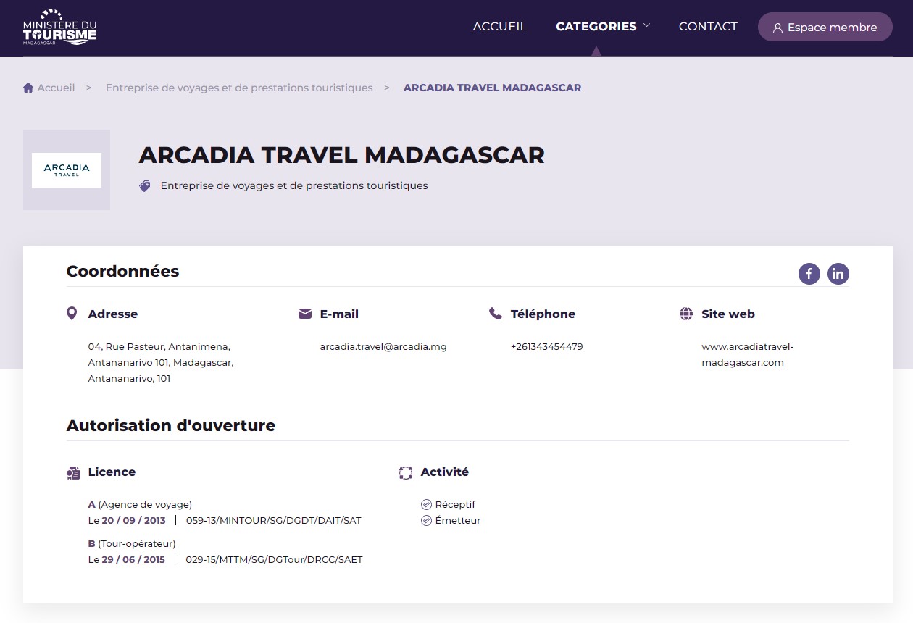Click reference 059-13/MINTOUR/SG/DGDT/DAIT/SAT
Screen dimensions: 913x623
[274, 520]
